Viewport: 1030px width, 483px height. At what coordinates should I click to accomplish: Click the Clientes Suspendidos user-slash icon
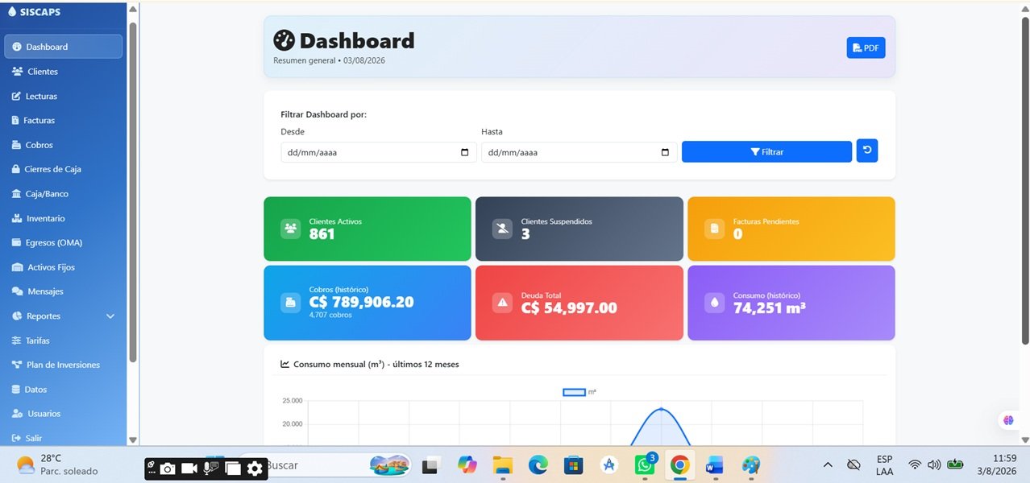click(502, 229)
